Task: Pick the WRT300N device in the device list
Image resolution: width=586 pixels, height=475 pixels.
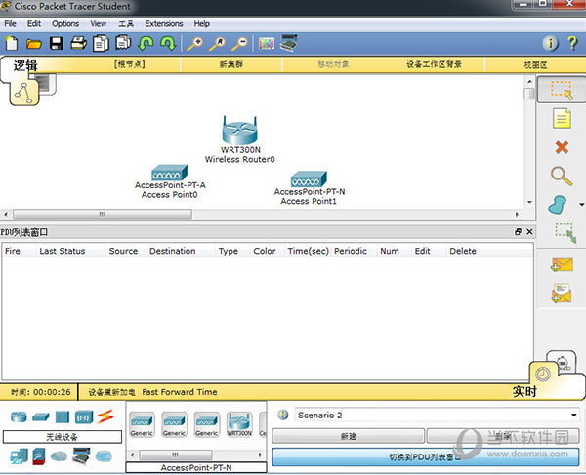Action: pyautogui.click(x=239, y=424)
